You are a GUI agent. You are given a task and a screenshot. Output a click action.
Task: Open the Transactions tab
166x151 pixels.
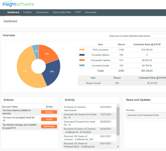(42, 12)
